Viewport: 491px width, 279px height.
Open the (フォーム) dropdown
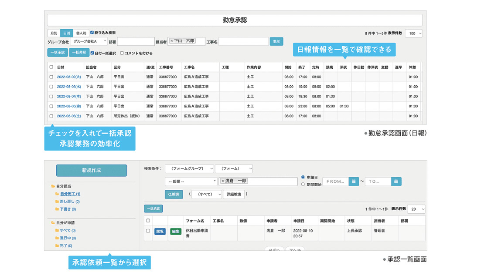click(234, 168)
